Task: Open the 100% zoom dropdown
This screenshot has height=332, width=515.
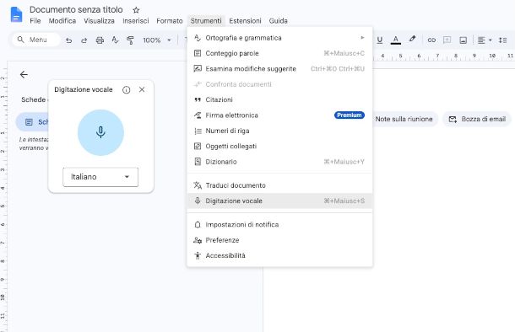Action: pyautogui.click(x=157, y=40)
